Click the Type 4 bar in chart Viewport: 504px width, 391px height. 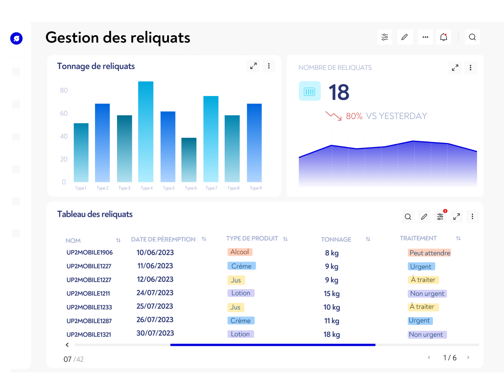click(146, 132)
